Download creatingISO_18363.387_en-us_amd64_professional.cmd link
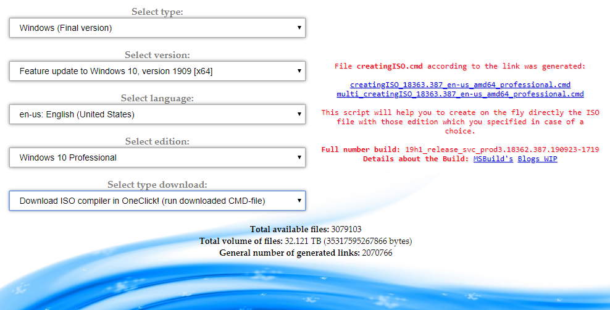The image size is (610, 310). [x=460, y=85]
